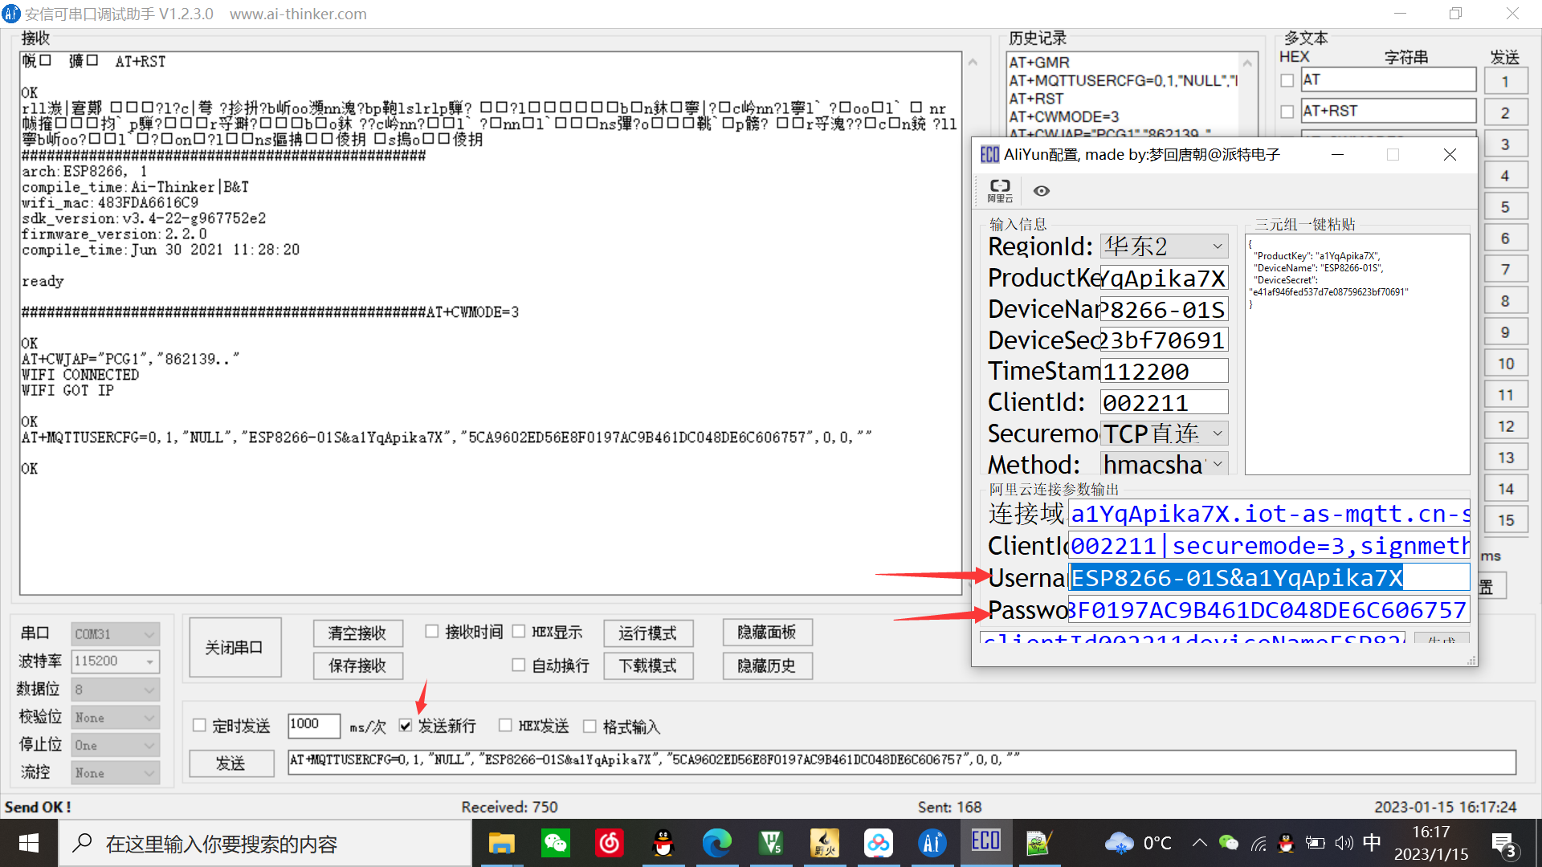The height and width of the screenshot is (867, 1542).
Task: Toggle the 格式输入 checkbox
Action: [589, 727]
